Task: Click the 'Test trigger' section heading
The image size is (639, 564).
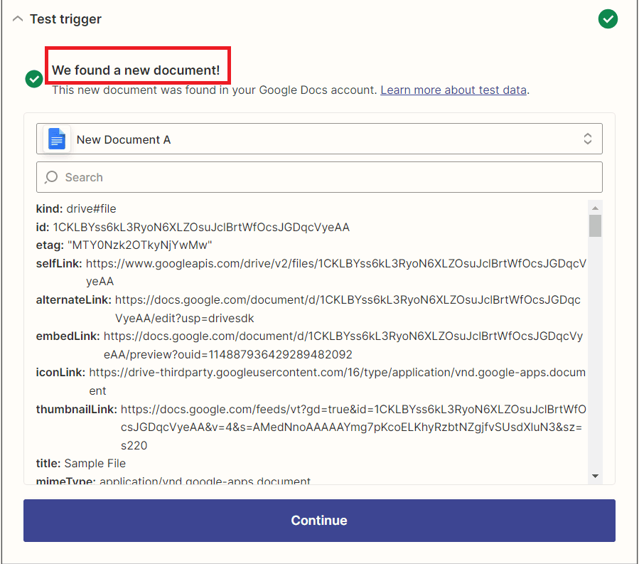Action: pyautogui.click(x=65, y=19)
